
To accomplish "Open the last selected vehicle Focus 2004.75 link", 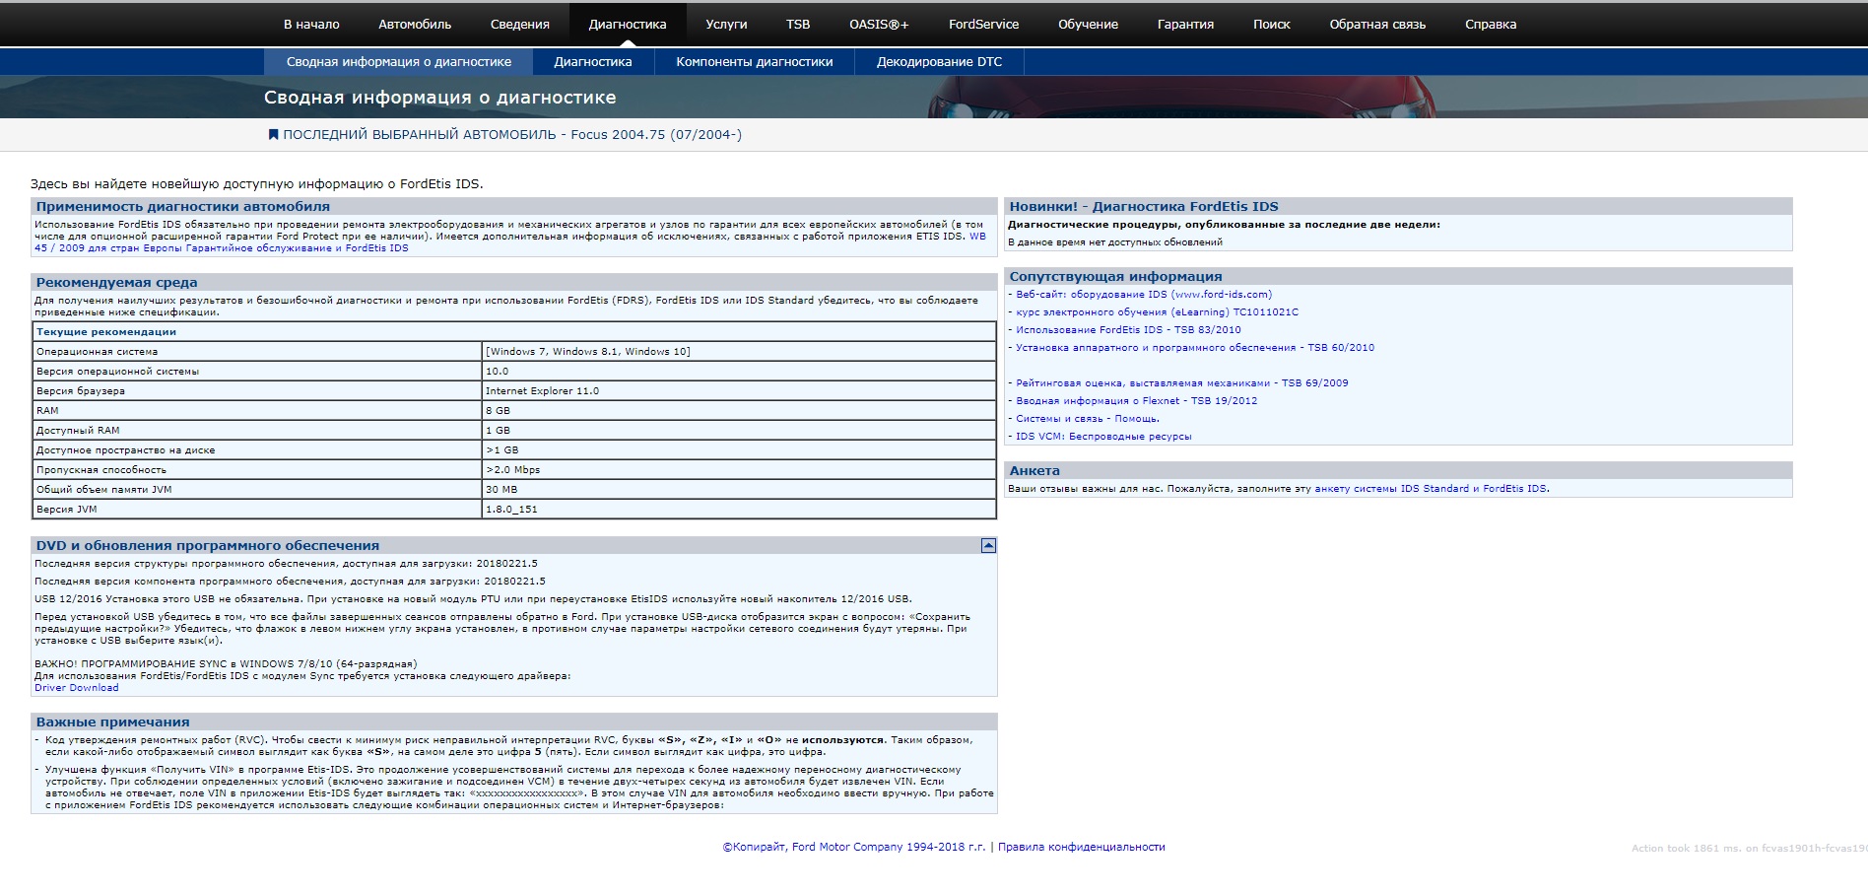I will click(x=512, y=134).
